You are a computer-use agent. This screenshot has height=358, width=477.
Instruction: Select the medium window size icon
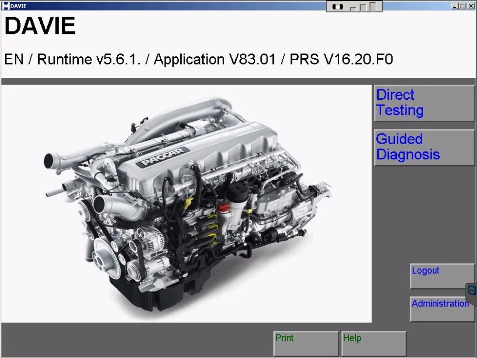click(363, 7)
